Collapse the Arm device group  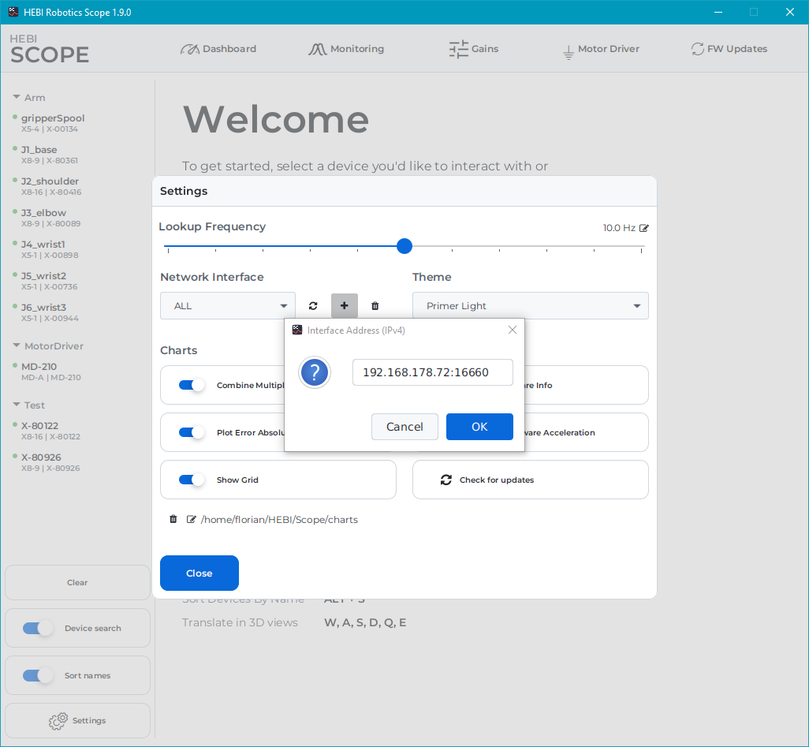17,97
